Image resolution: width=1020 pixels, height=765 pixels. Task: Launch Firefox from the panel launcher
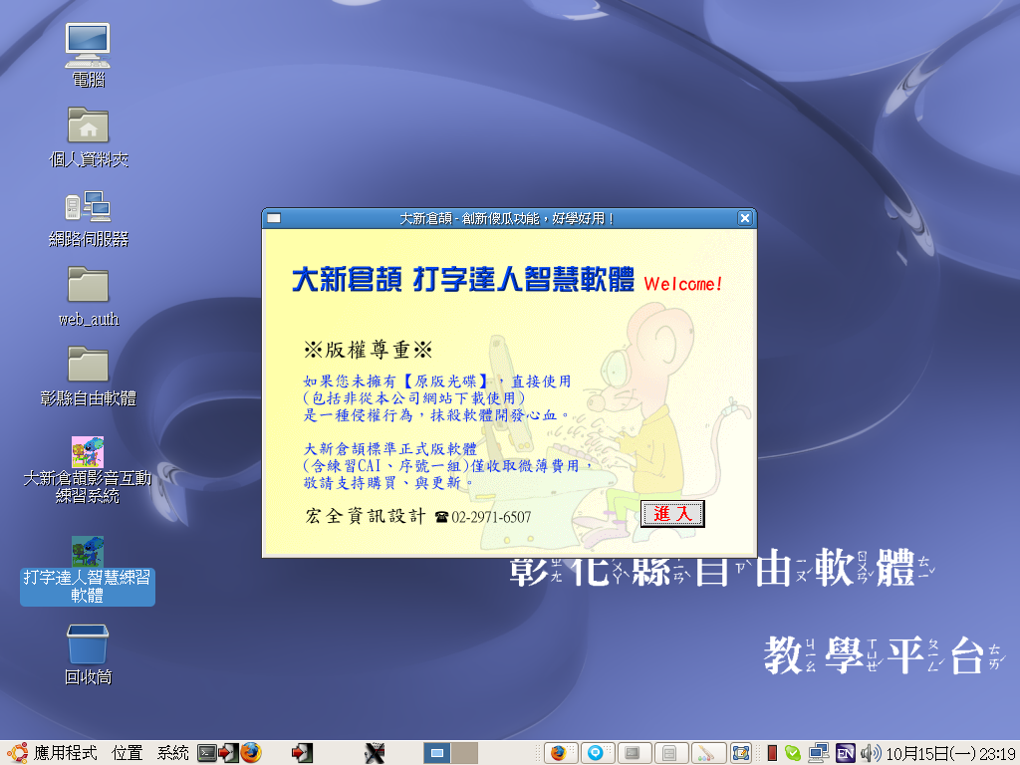pyautogui.click(x=251, y=753)
